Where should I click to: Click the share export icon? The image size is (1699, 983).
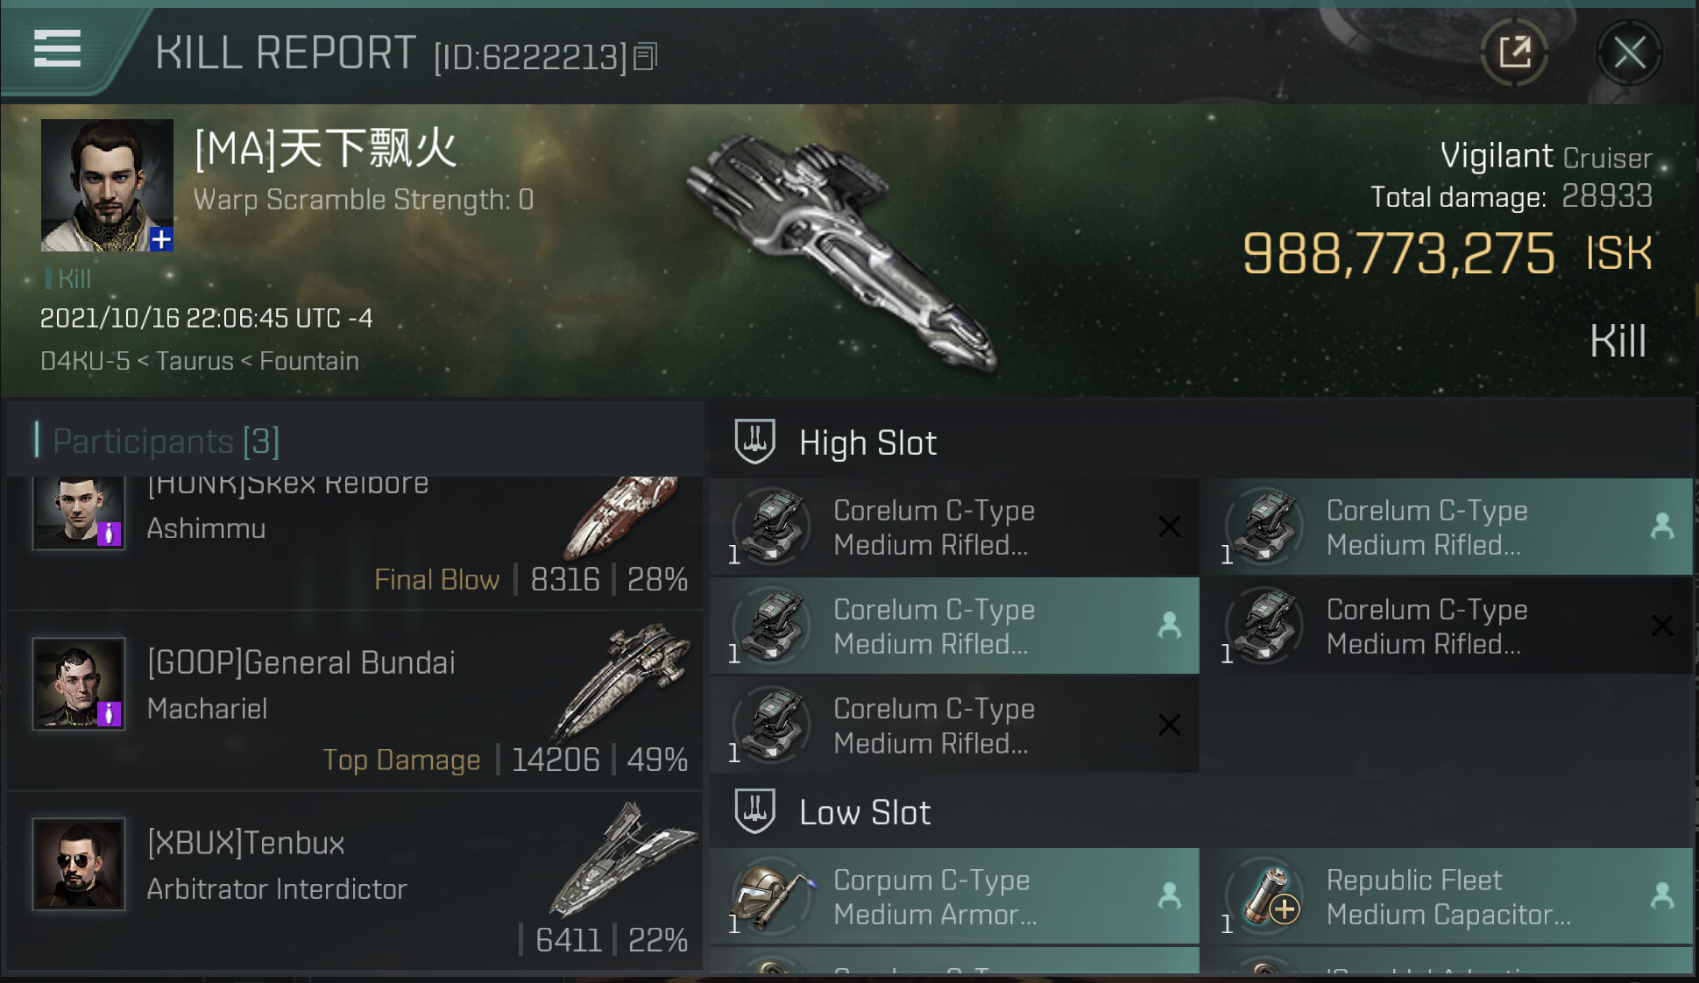click(1514, 53)
